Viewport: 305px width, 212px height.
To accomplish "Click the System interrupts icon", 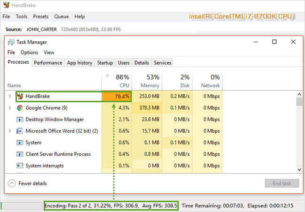I will pyautogui.click(x=20, y=166).
